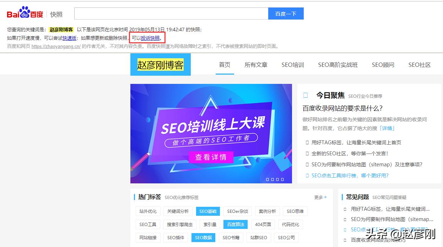Open the SEO社区 menu item

419,65
